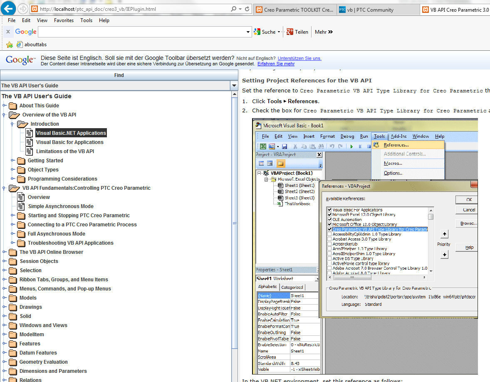Click the Teilen share button

(x=297, y=32)
